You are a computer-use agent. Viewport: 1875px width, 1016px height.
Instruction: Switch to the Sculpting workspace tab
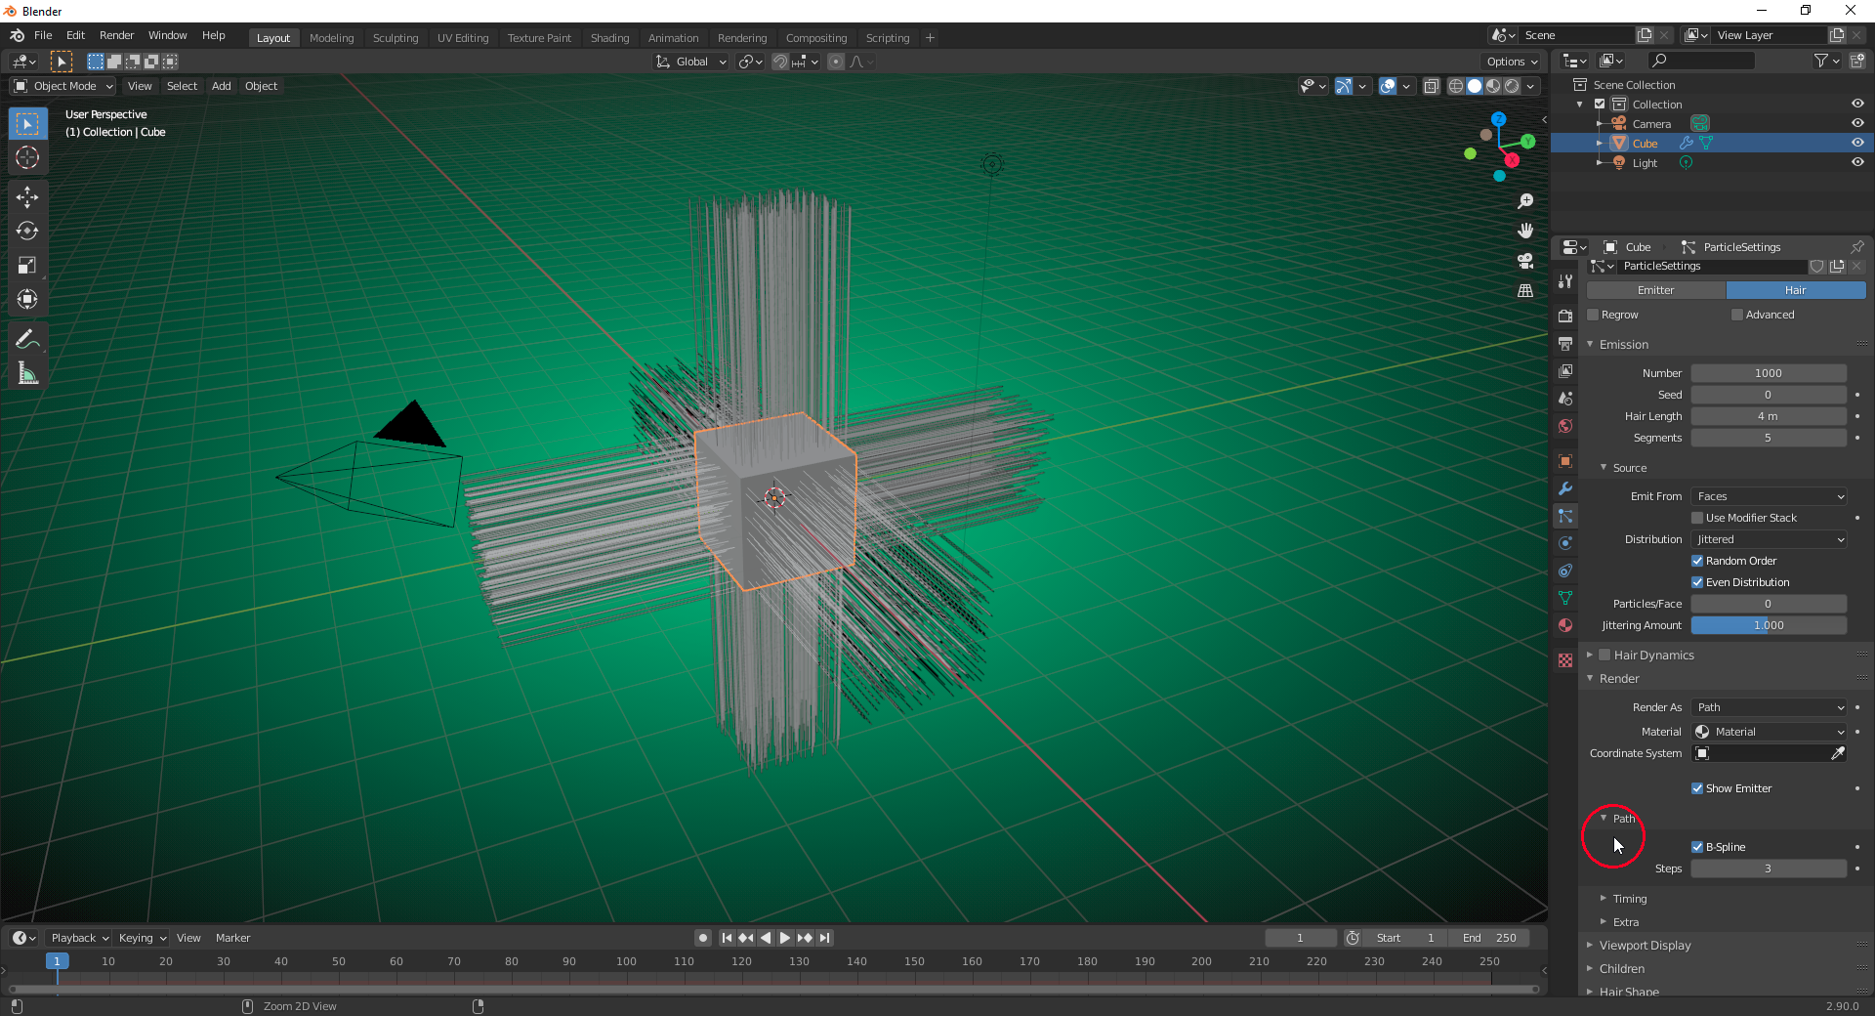click(x=396, y=38)
